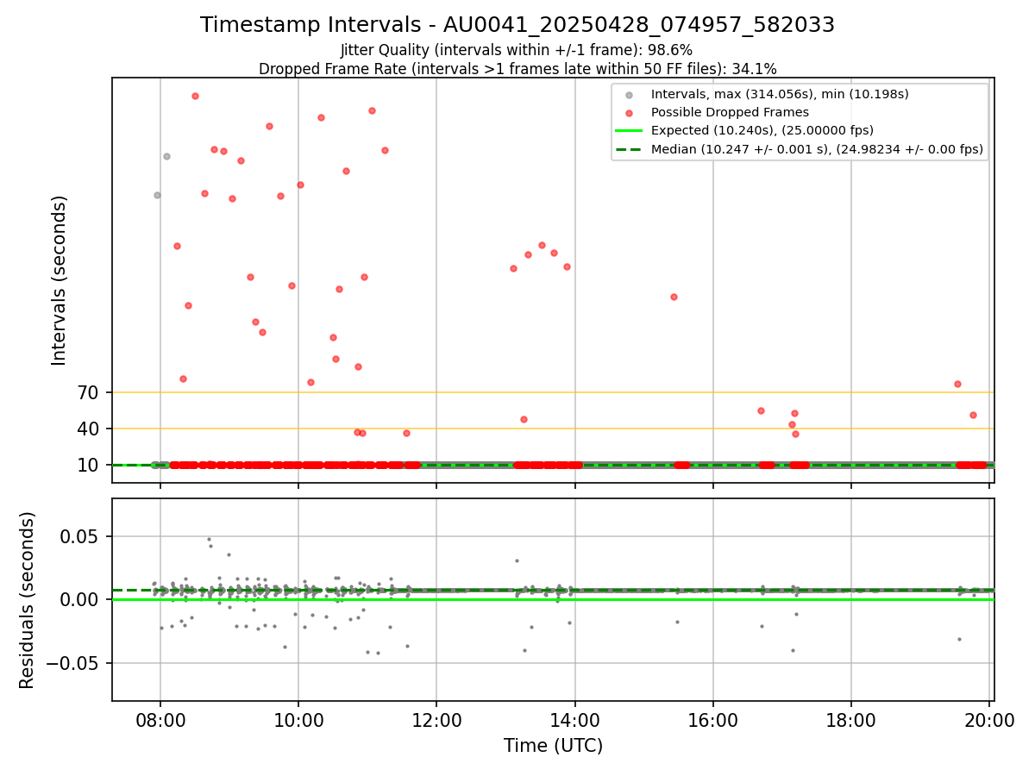The width and height of the screenshot is (1035, 776).
Task: Click legend entry starting 'Median (10.247 +/- 0.001 s)'
Action: tap(817, 149)
